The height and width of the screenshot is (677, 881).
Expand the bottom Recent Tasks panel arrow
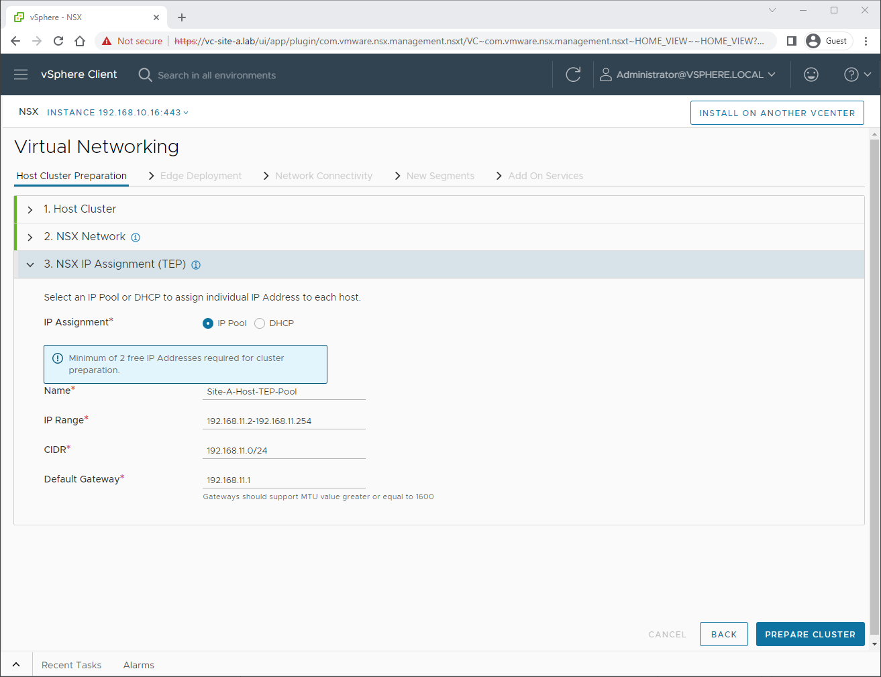point(16,665)
